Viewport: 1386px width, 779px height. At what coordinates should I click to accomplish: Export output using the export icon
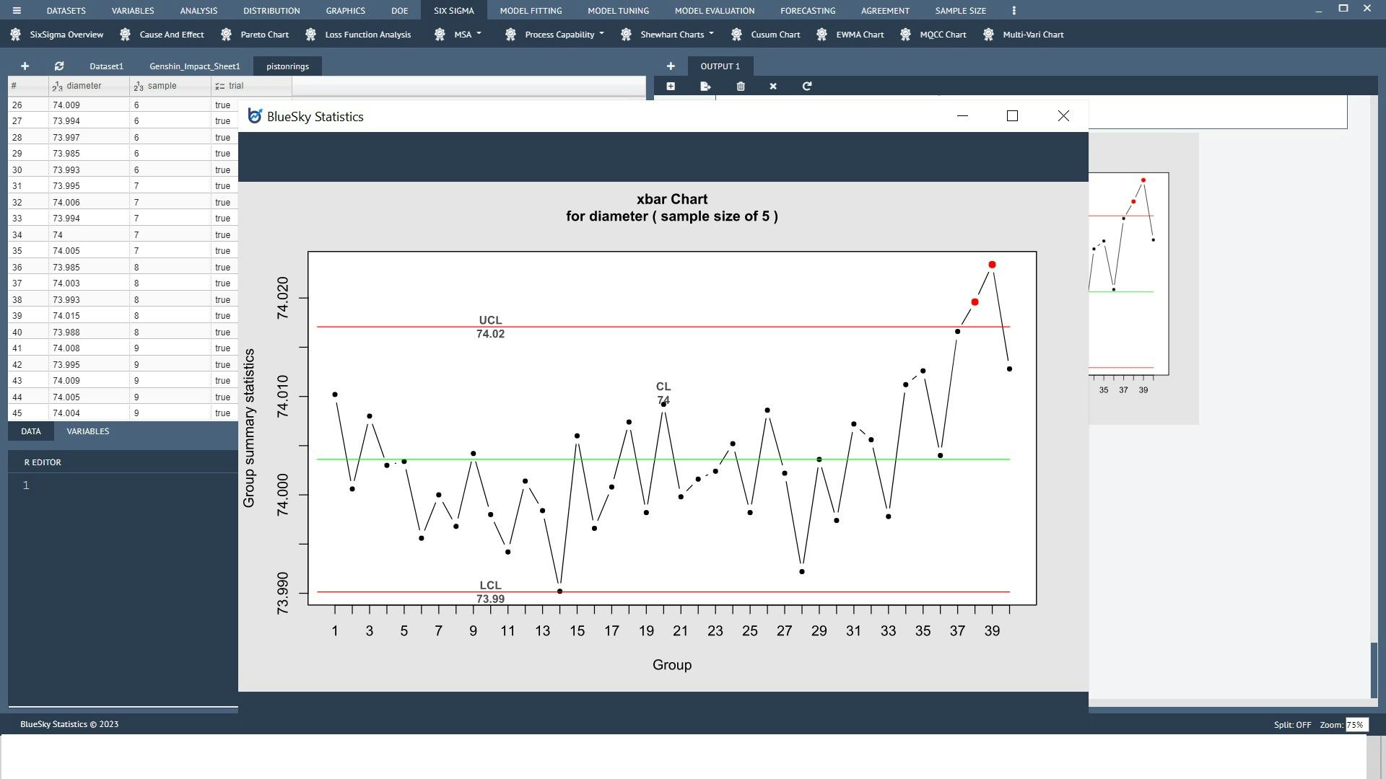tap(705, 86)
